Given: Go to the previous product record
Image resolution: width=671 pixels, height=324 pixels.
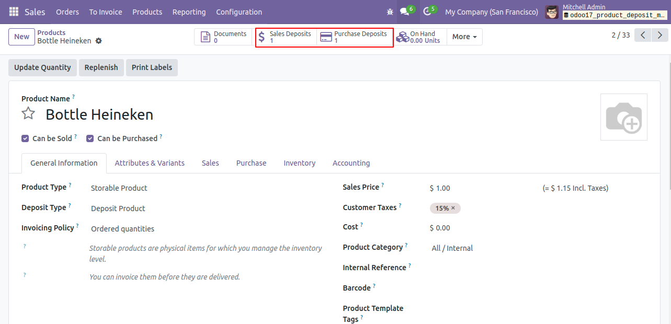Looking at the screenshot, I should point(643,35).
